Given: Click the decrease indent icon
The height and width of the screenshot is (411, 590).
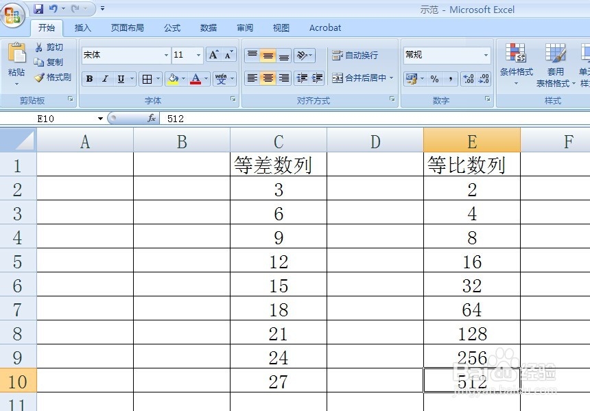Looking at the screenshot, I should coord(302,78).
